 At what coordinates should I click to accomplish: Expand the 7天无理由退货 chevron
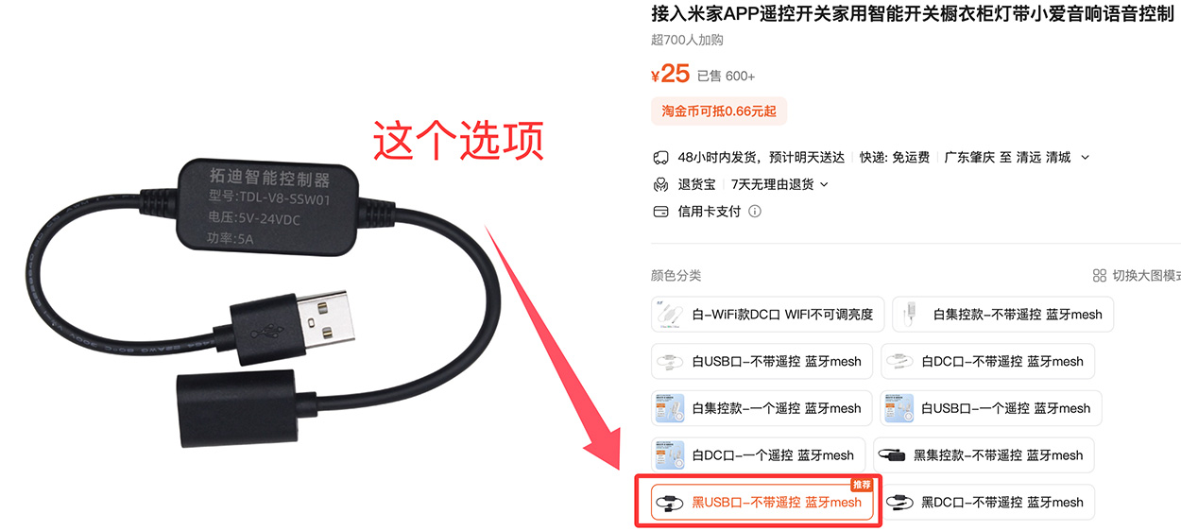coord(824,185)
